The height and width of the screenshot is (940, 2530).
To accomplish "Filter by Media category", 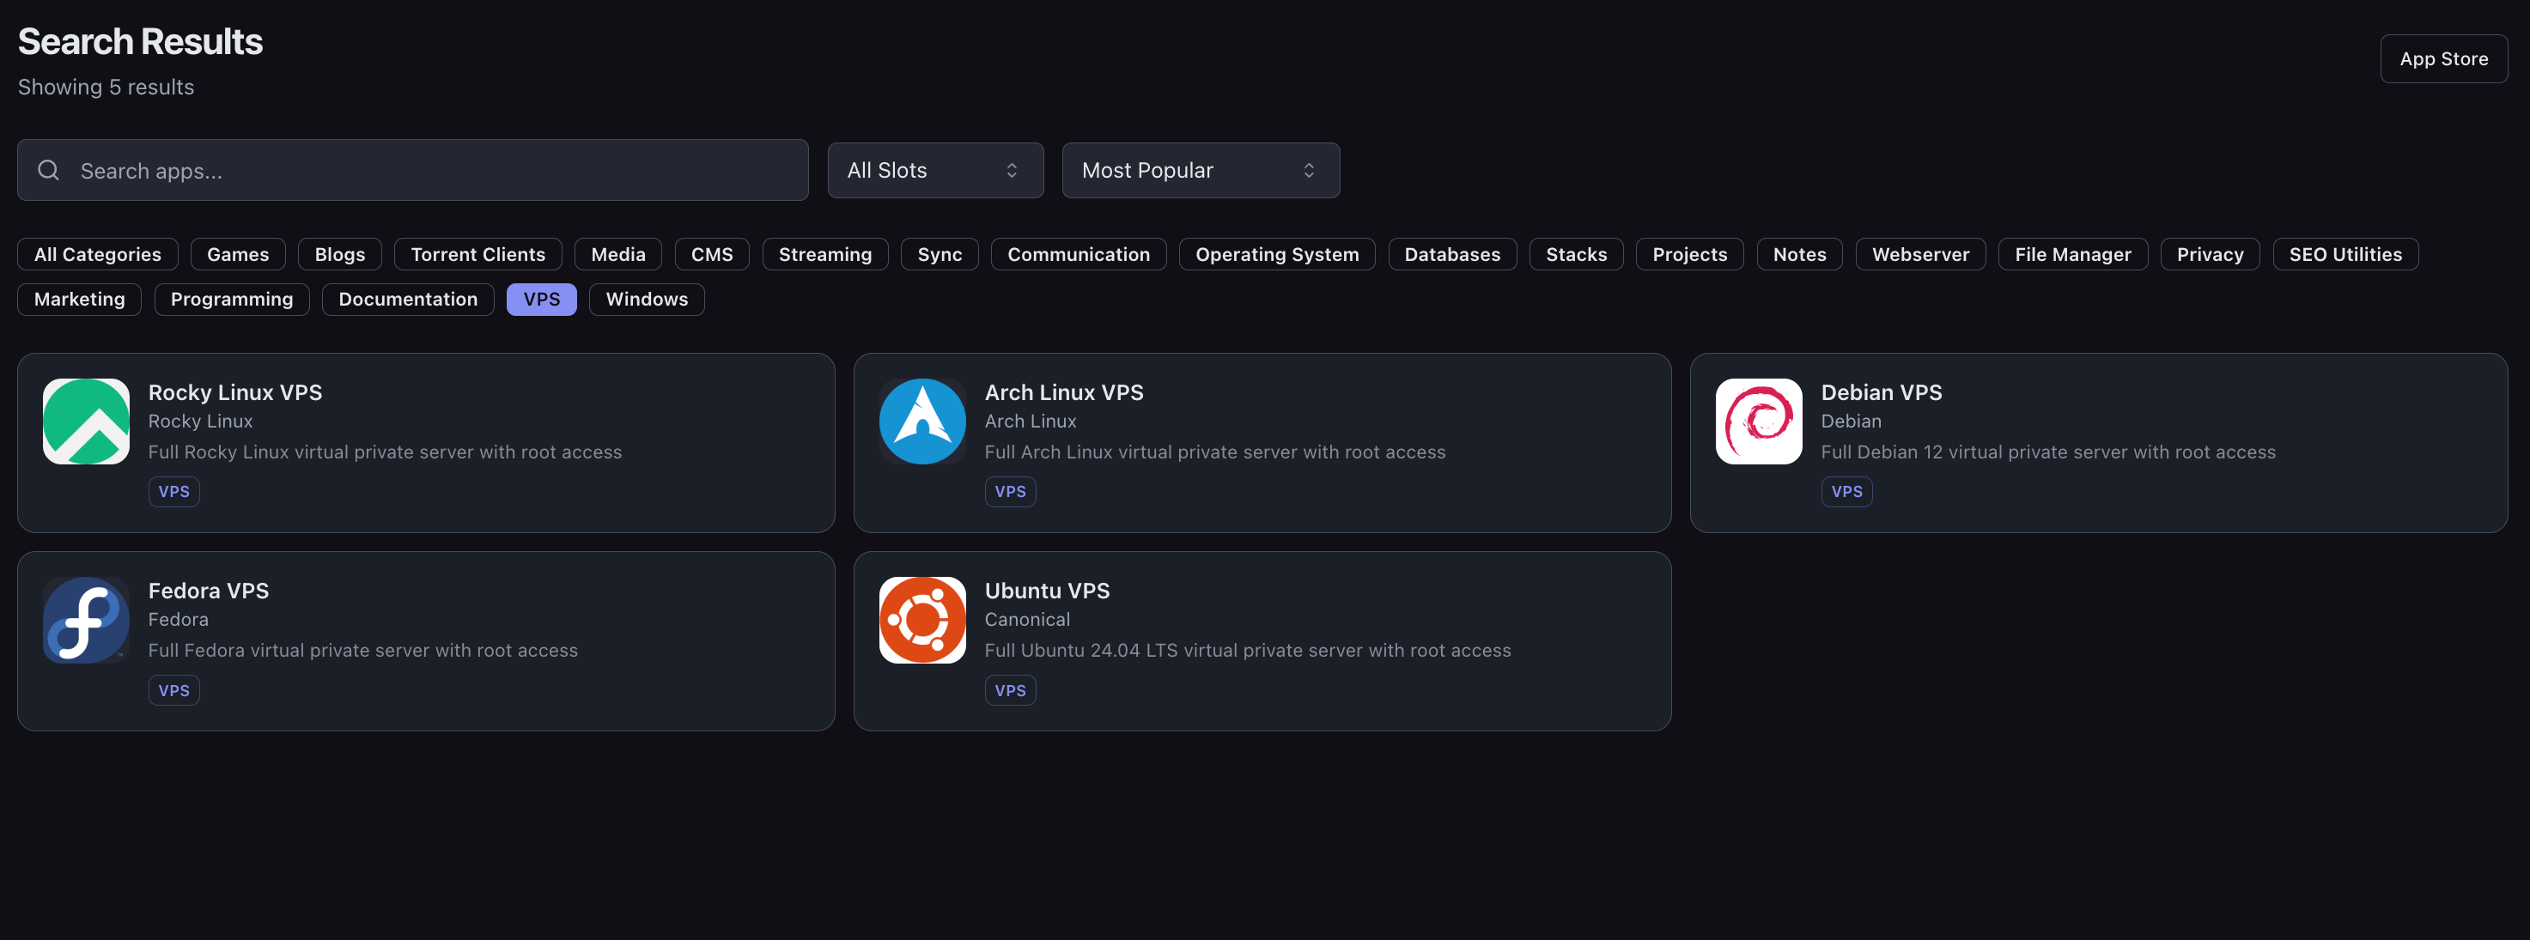I will coord(617,254).
